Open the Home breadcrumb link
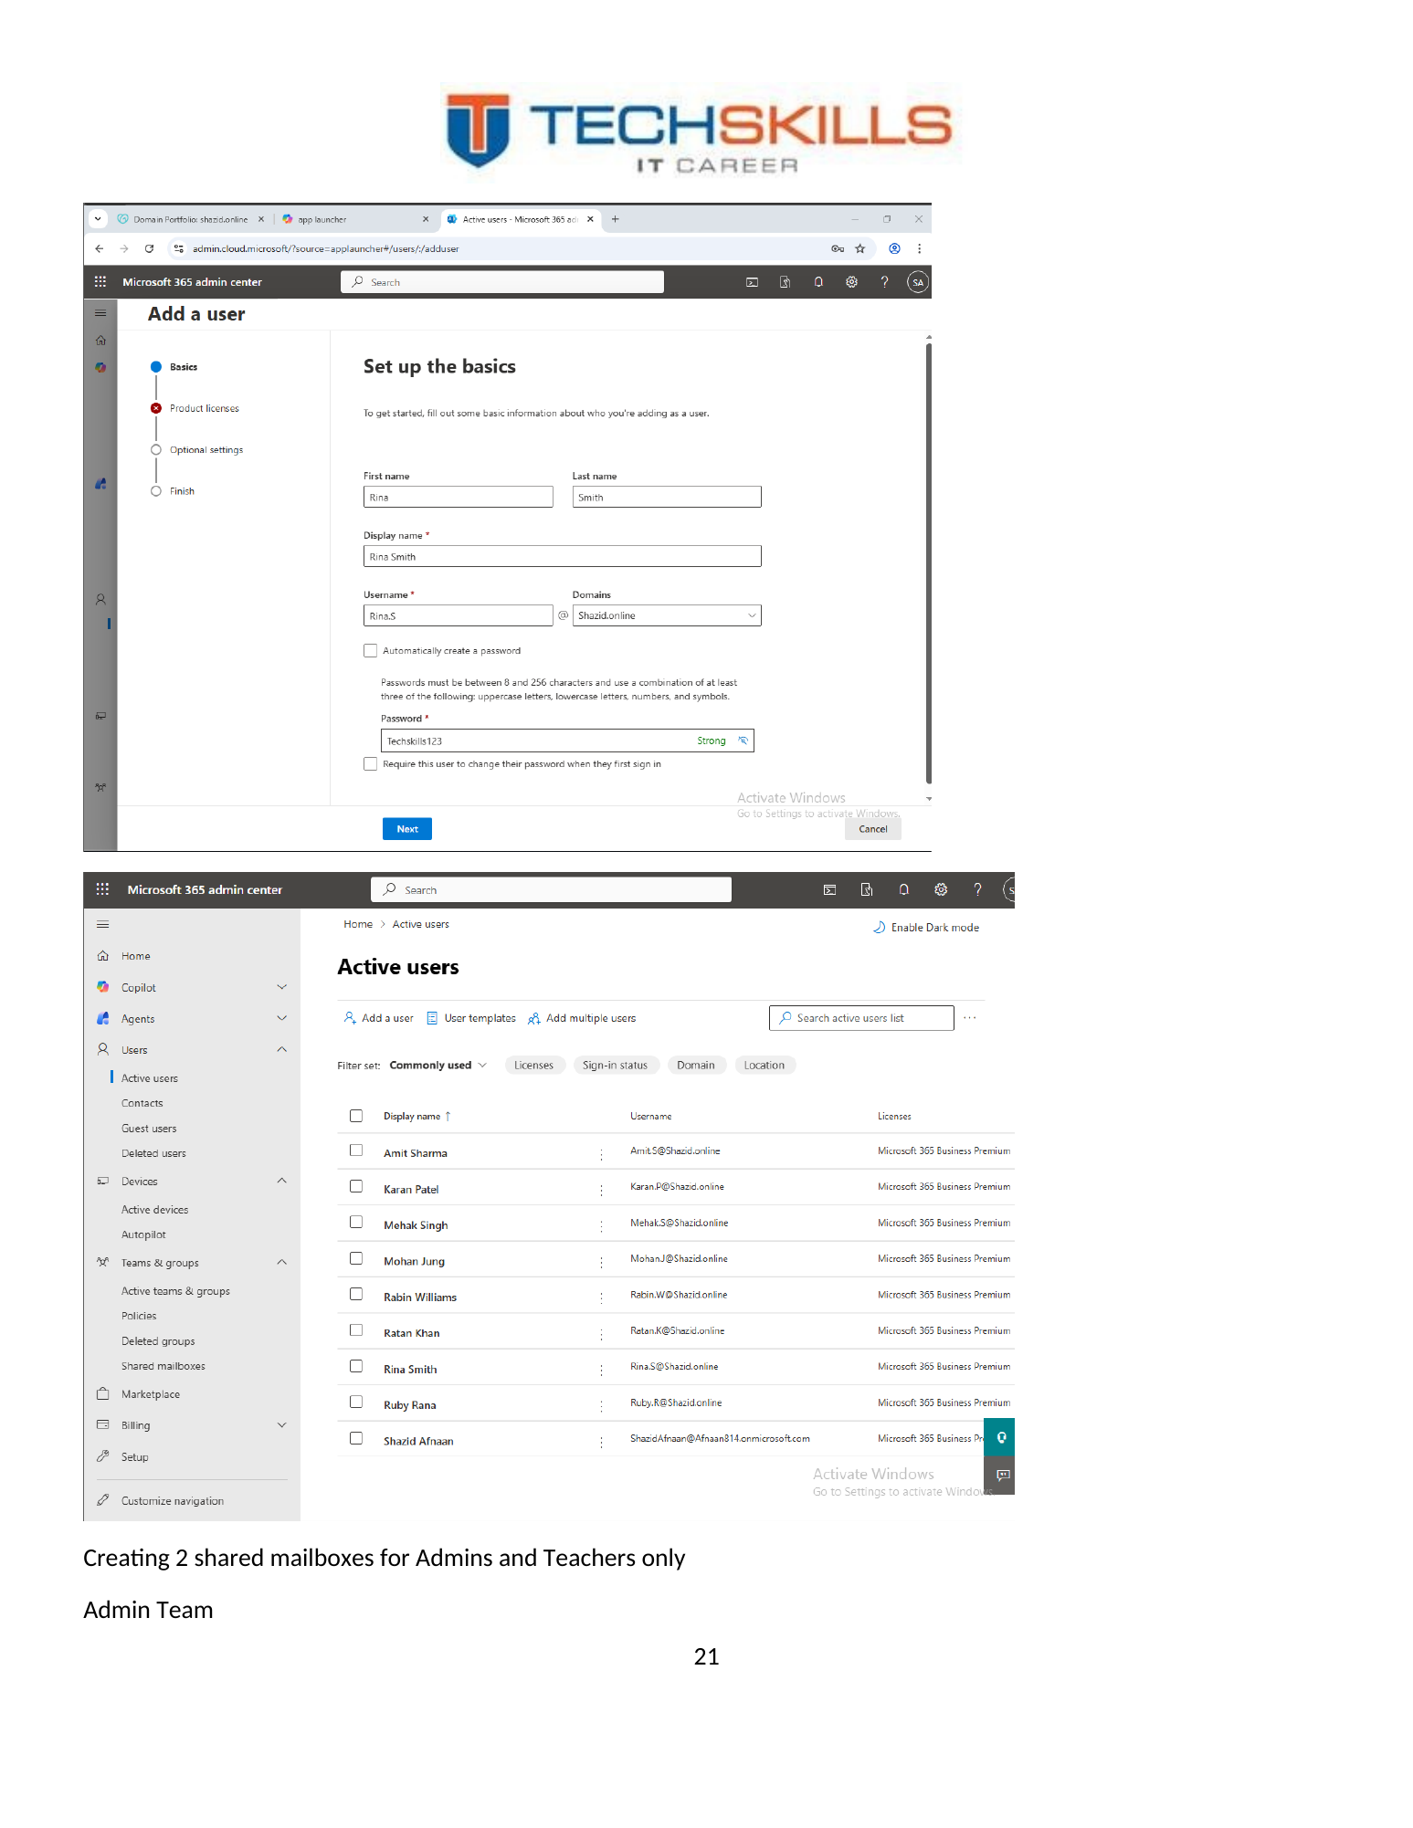 (x=358, y=924)
